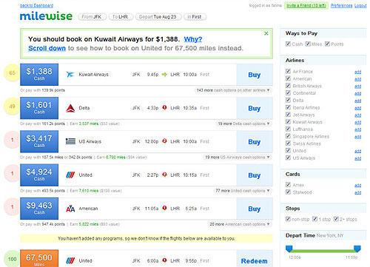
Task: Click the red stop indicator in American row
Action: 164,208
